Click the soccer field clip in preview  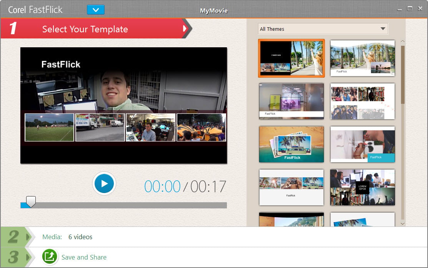(49, 127)
